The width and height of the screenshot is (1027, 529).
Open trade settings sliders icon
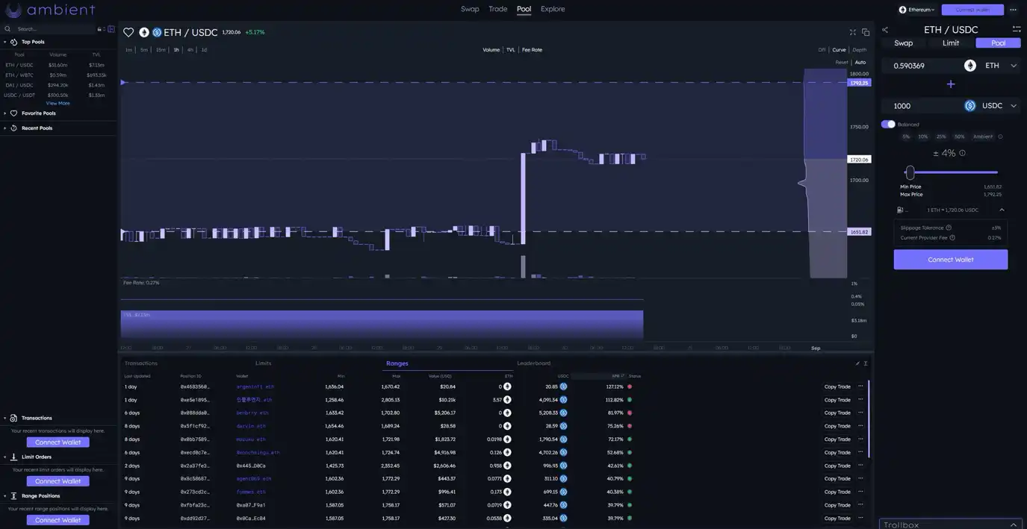click(x=1017, y=29)
